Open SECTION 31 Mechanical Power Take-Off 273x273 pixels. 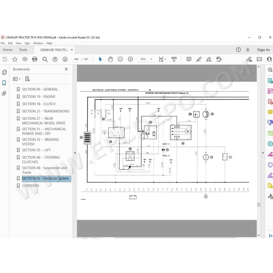point(44,131)
